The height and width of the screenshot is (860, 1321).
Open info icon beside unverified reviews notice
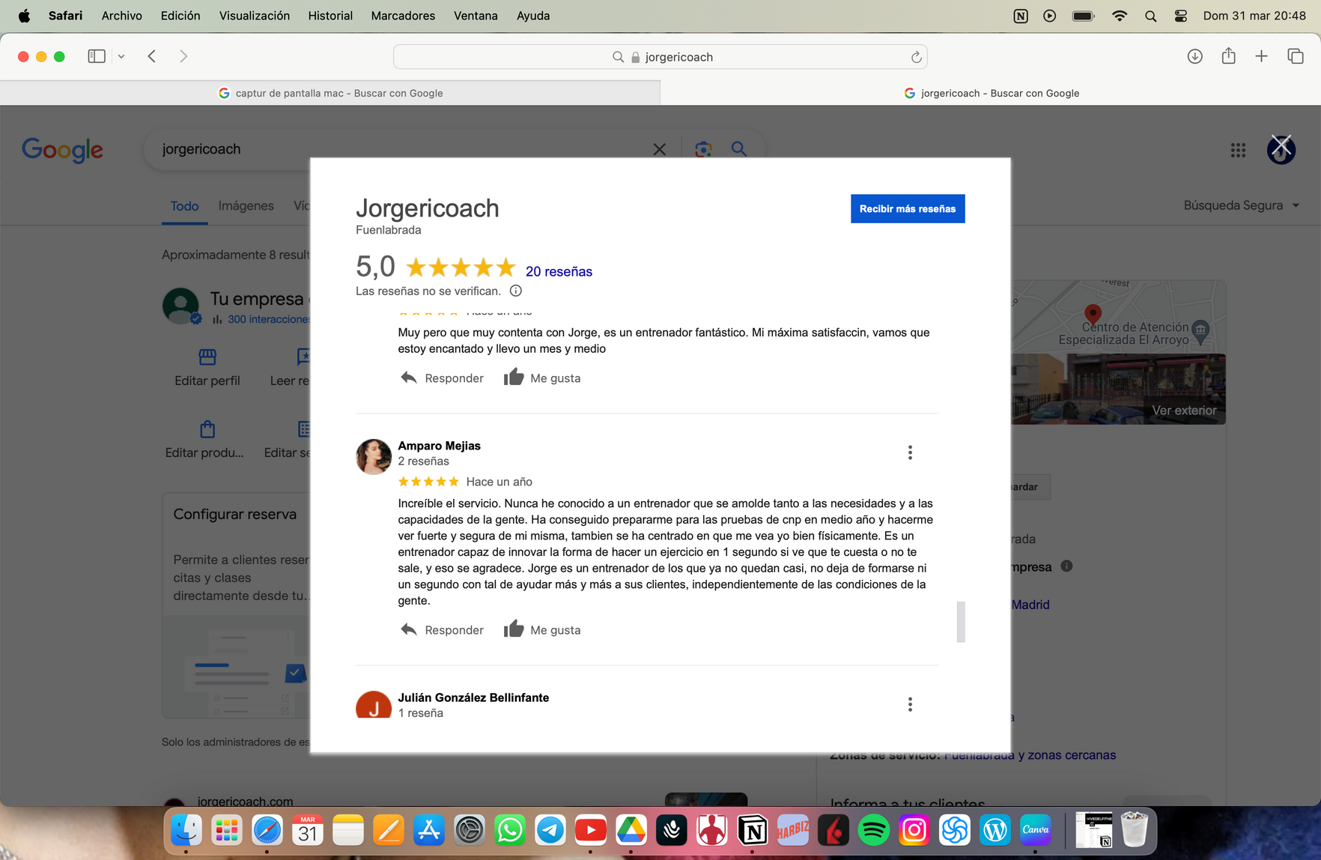point(516,291)
